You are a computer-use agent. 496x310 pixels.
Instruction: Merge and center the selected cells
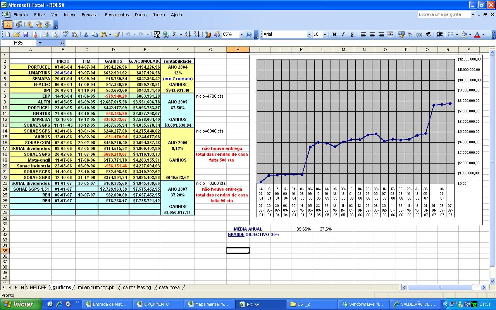tap(390, 34)
